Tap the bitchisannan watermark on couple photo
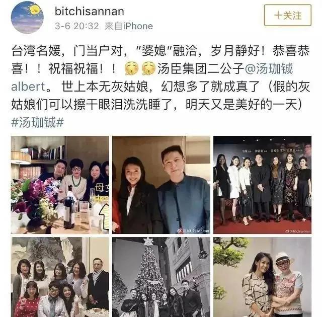Image resolution: width=322 pixels, height=317 pixels. click(x=193, y=230)
